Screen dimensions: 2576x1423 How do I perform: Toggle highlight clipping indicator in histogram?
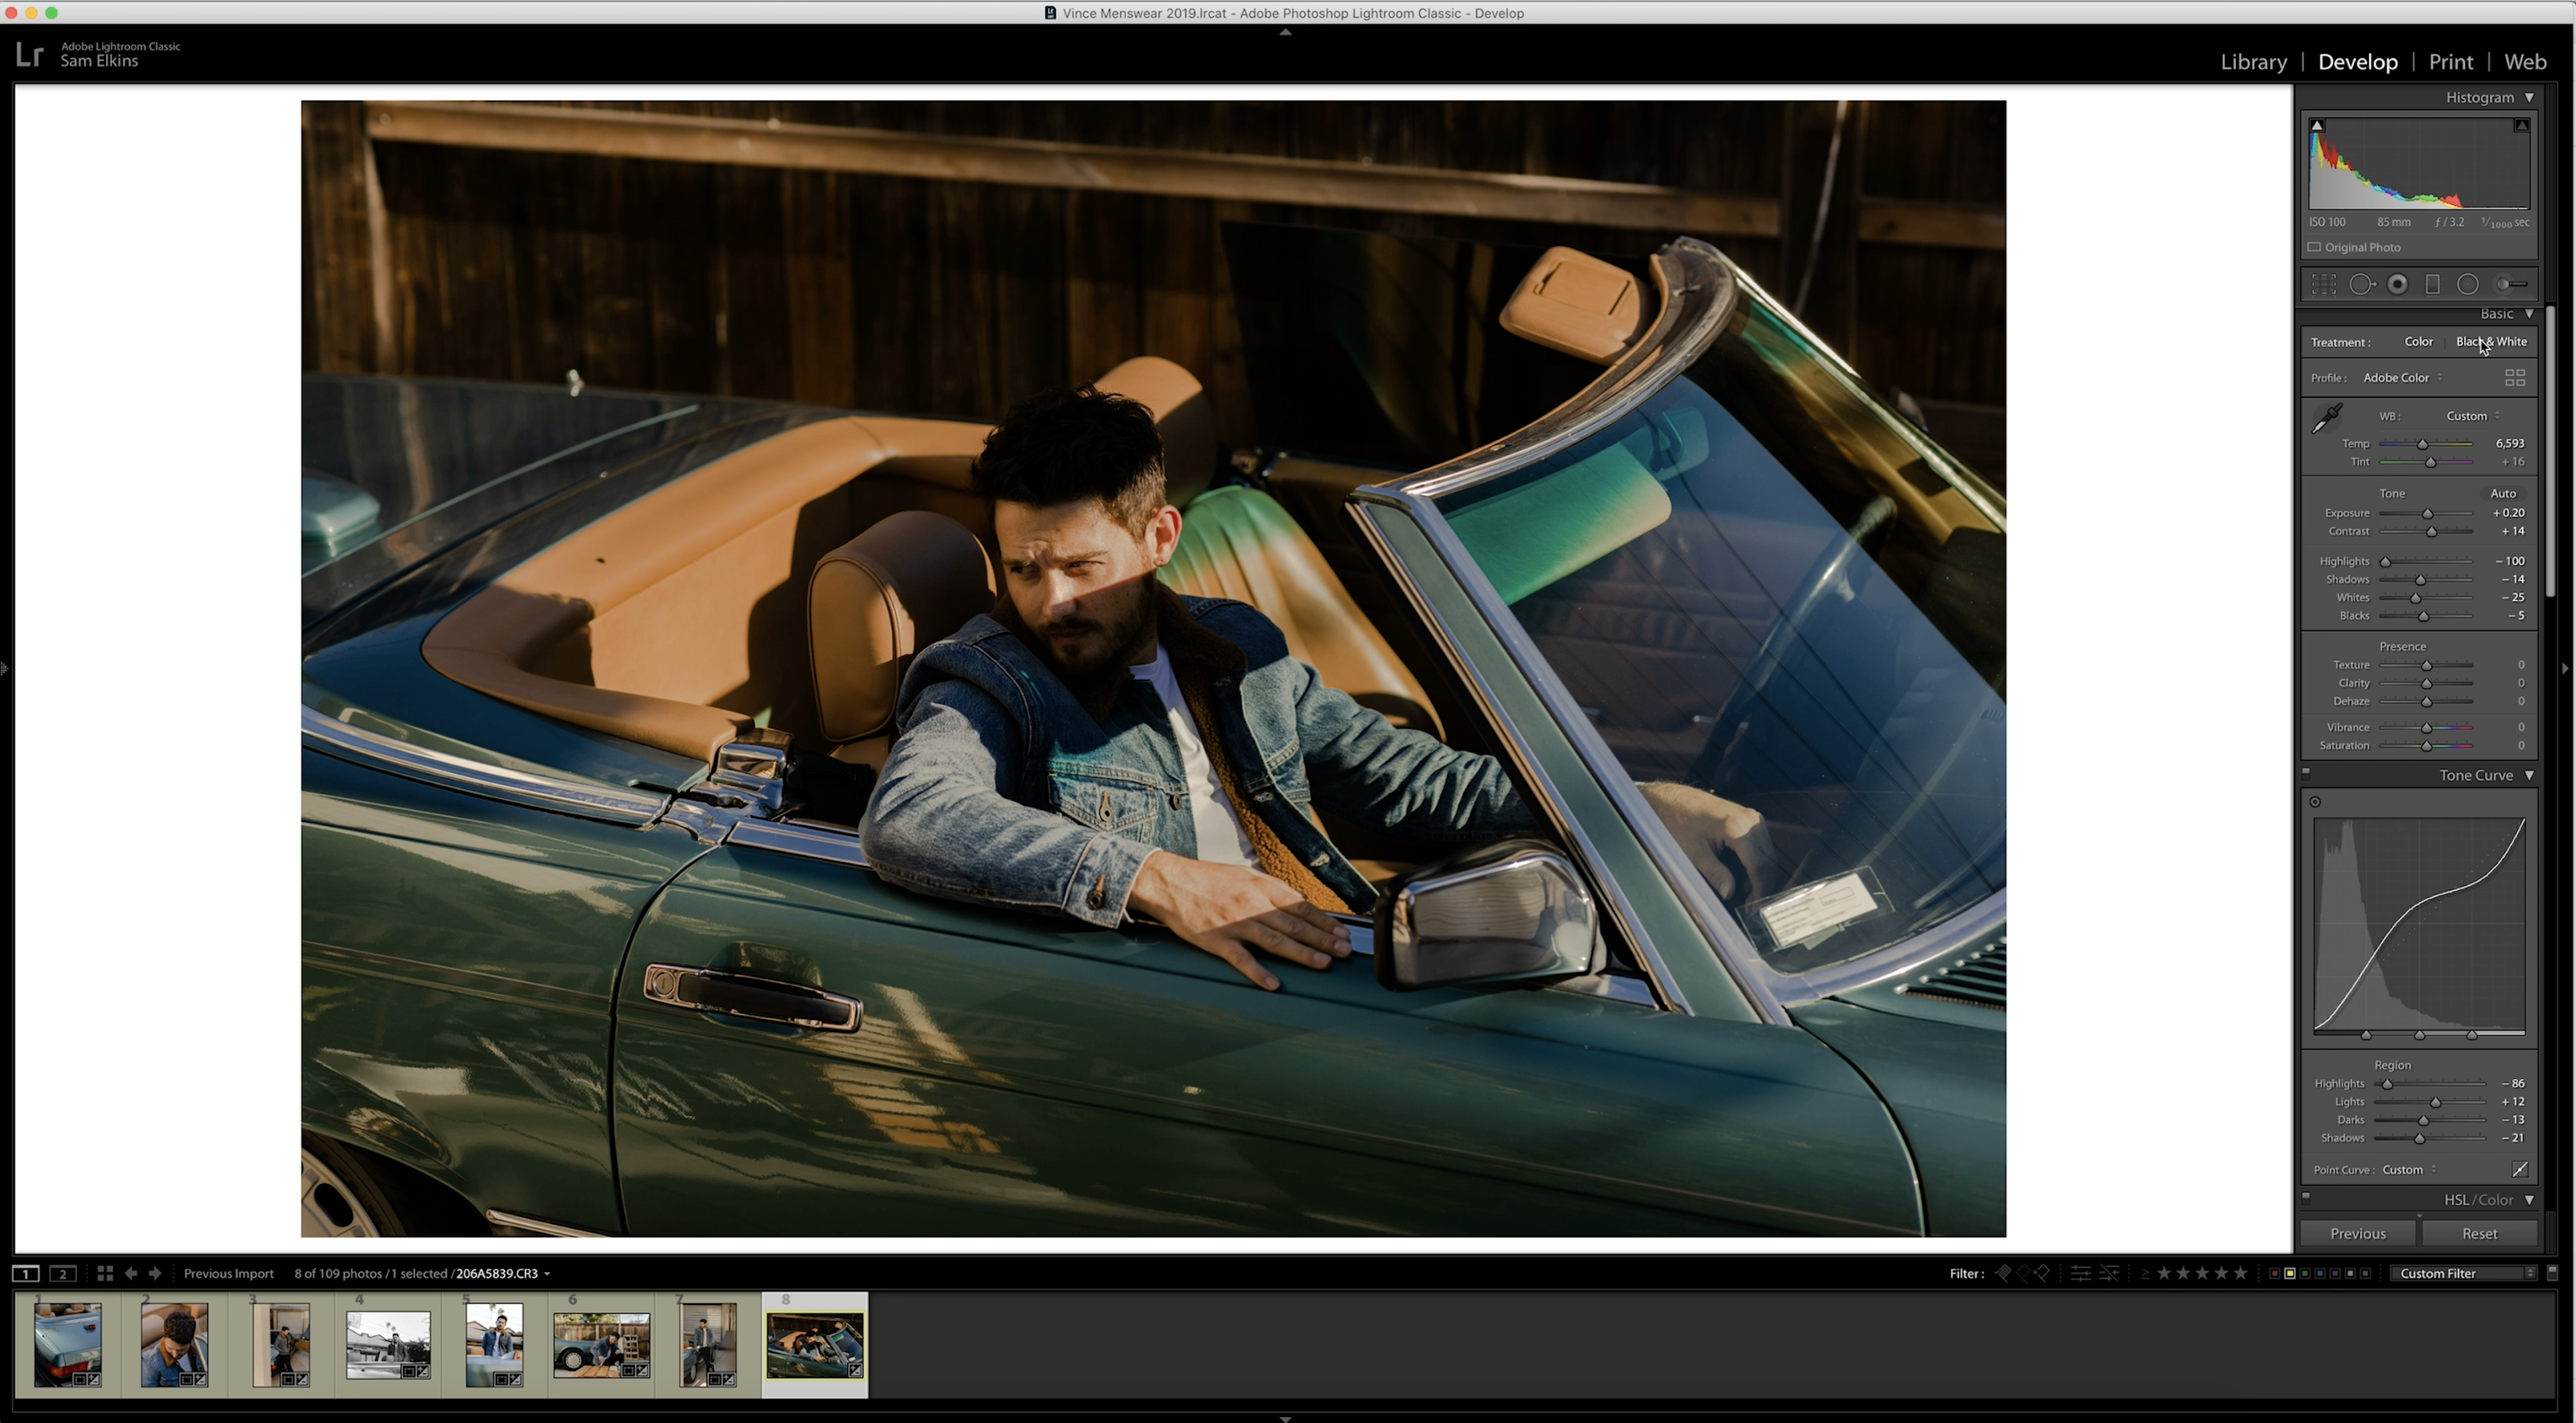click(2522, 125)
